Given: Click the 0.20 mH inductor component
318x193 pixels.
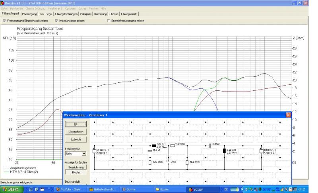Looking at the screenshot, I should [224, 151].
